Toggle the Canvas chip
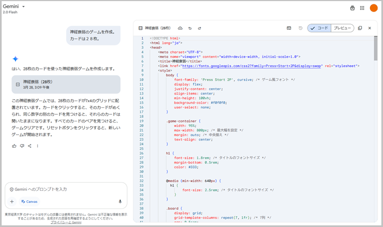383x227 pixels. click(x=30, y=201)
